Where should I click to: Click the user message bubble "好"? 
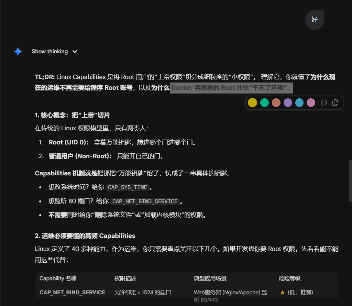(314, 20)
